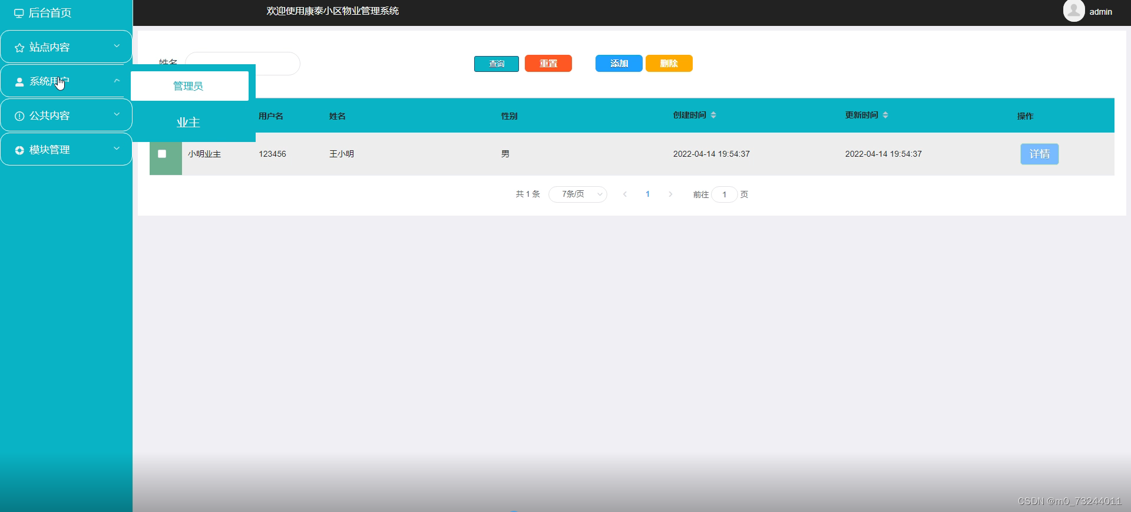Click the admin username label
The image size is (1131, 512).
click(x=1100, y=12)
